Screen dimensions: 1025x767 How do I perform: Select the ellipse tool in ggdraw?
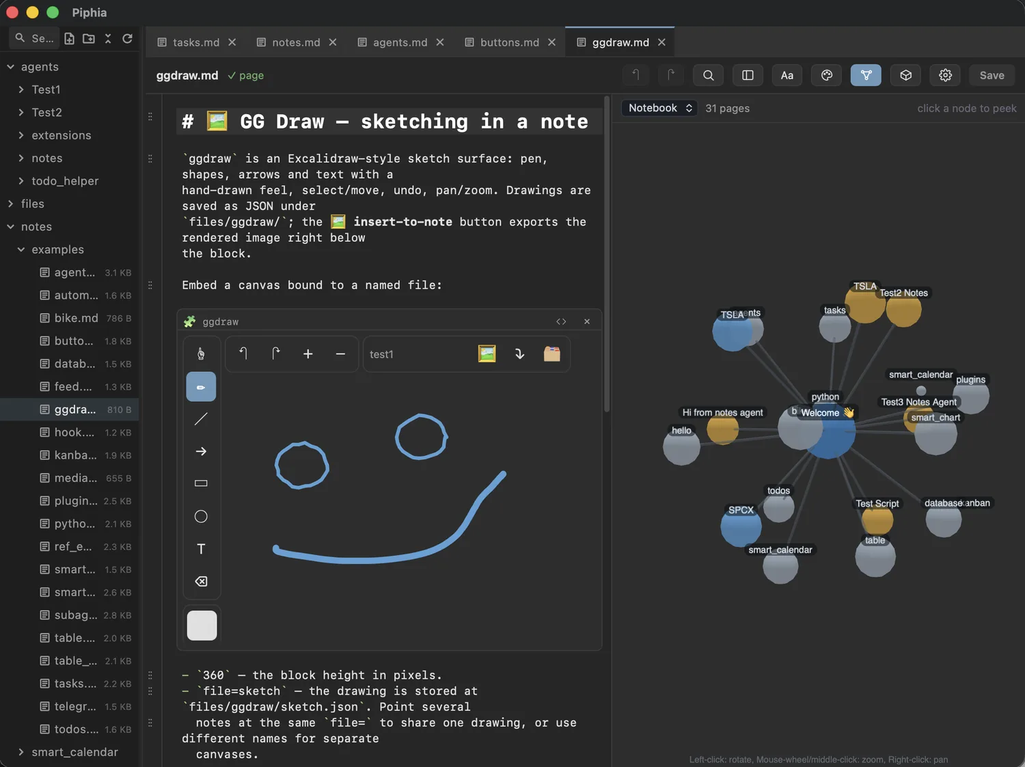point(201,516)
